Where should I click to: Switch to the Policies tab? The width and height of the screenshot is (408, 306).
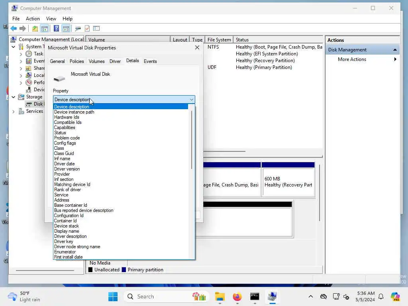click(77, 61)
